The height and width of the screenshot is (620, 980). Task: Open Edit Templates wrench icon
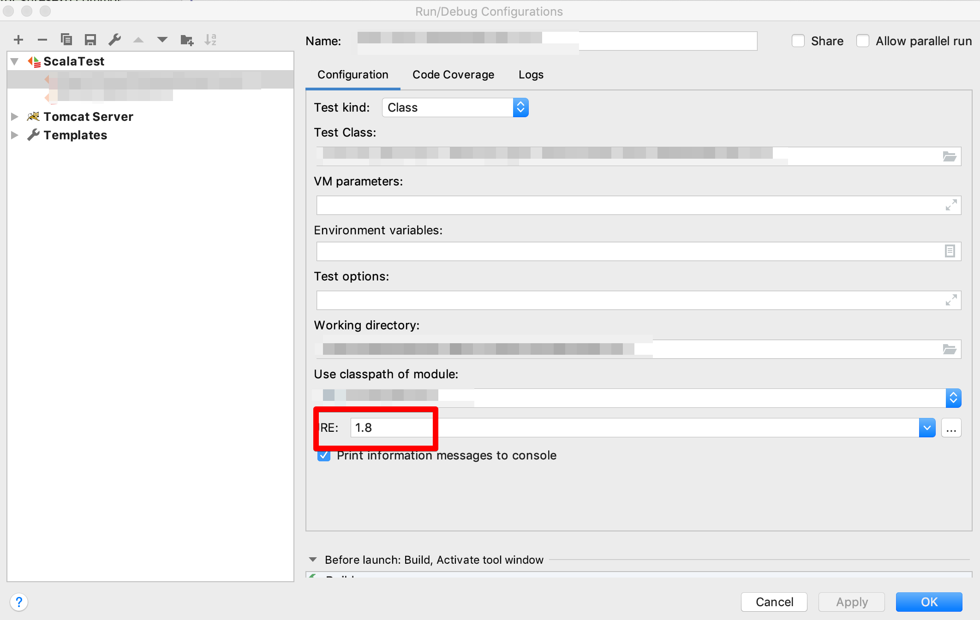[x=114, y=40]
